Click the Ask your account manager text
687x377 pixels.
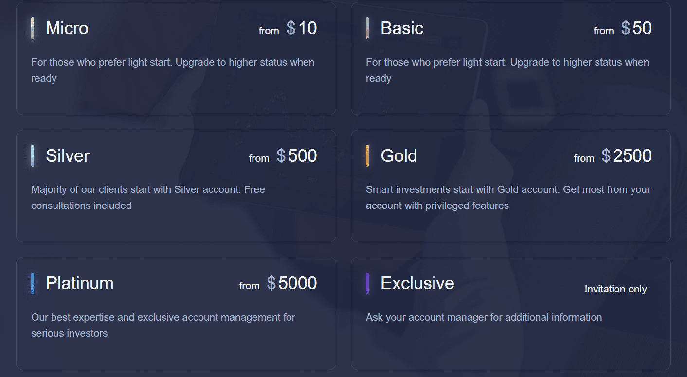pyautogui.click(x=484, y=317)
